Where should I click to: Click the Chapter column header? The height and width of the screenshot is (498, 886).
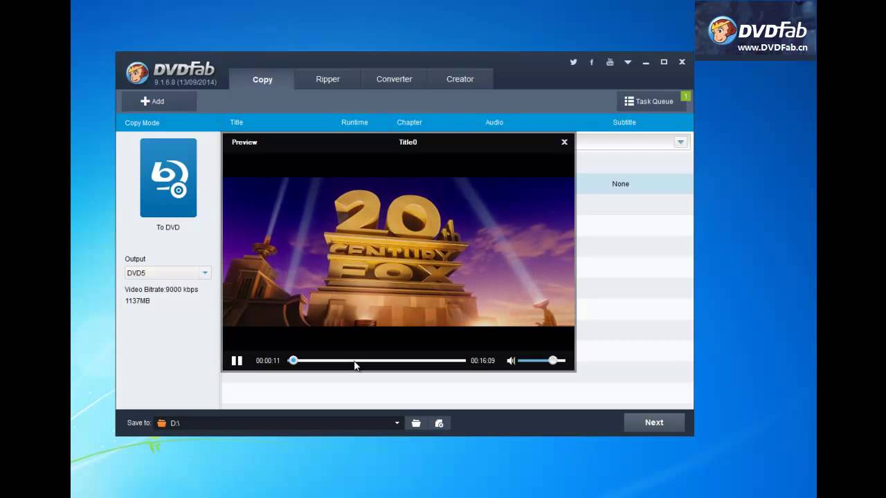pyautogui.click(x=409, y=122)
